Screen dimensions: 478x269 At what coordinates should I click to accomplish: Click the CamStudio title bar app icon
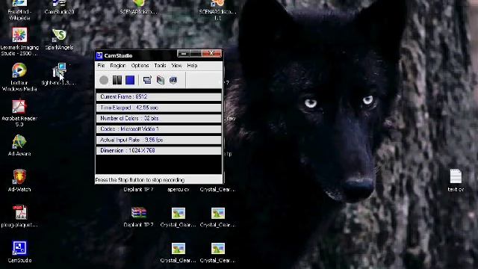[99, 55]
